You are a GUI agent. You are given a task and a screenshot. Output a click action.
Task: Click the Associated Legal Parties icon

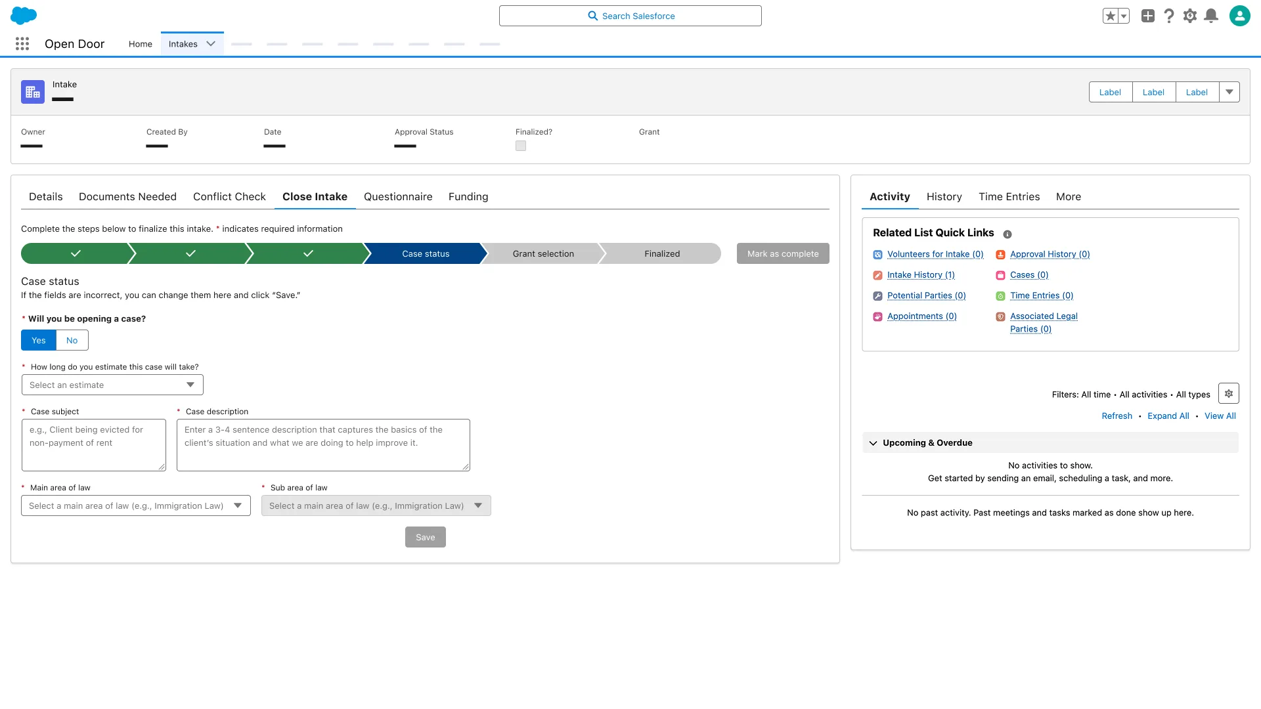tap(1000, 316)
